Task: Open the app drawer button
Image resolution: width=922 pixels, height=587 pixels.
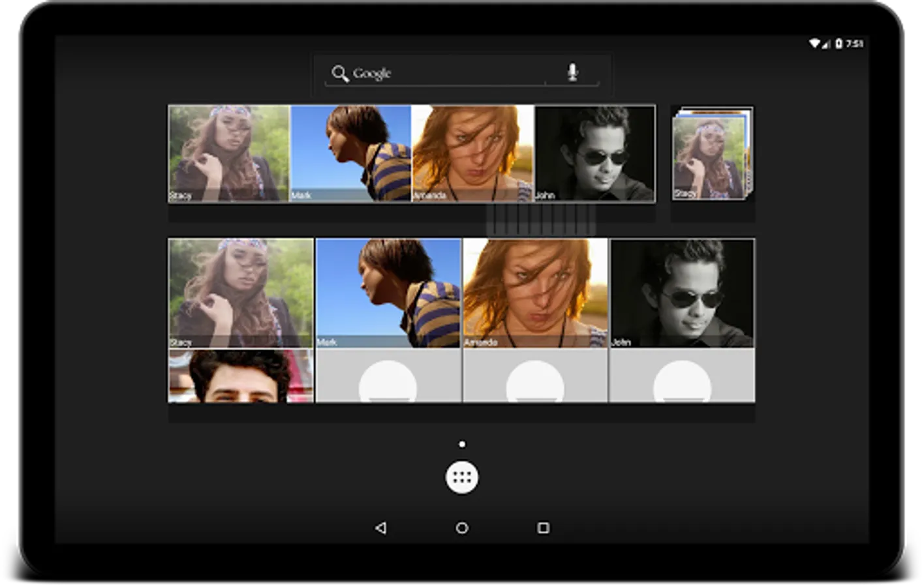Action: pos(462,477)
